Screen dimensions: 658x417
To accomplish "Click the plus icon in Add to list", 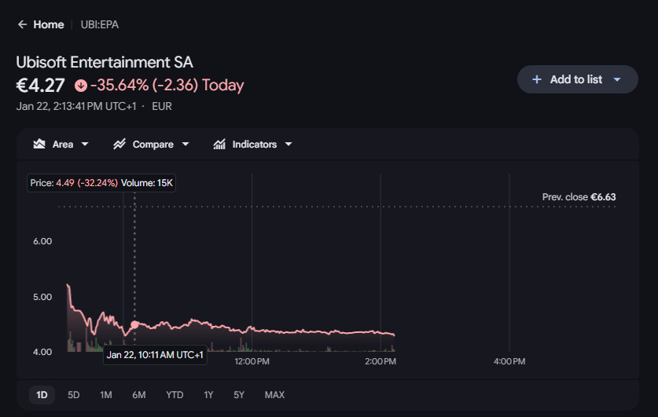I will coord(537,79).
